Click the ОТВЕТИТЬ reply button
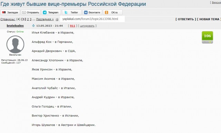Screen dimensions: 221x133 point(186,19)
